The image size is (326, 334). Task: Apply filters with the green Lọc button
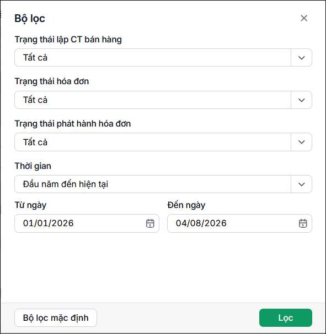coord(286,317)
